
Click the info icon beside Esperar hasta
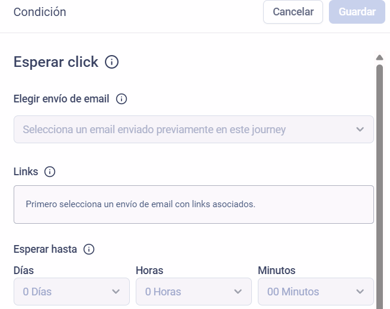[x=89, y=249]
